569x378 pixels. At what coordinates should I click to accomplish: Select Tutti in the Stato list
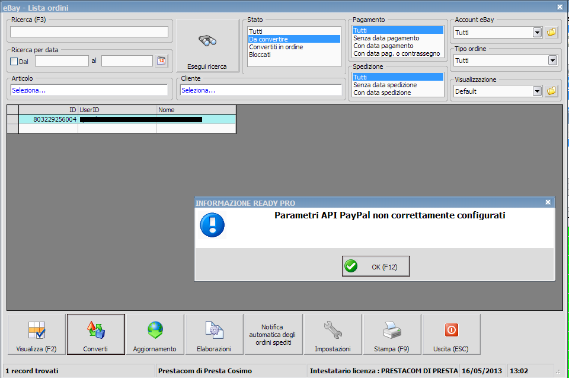click(x=294, y=31)
